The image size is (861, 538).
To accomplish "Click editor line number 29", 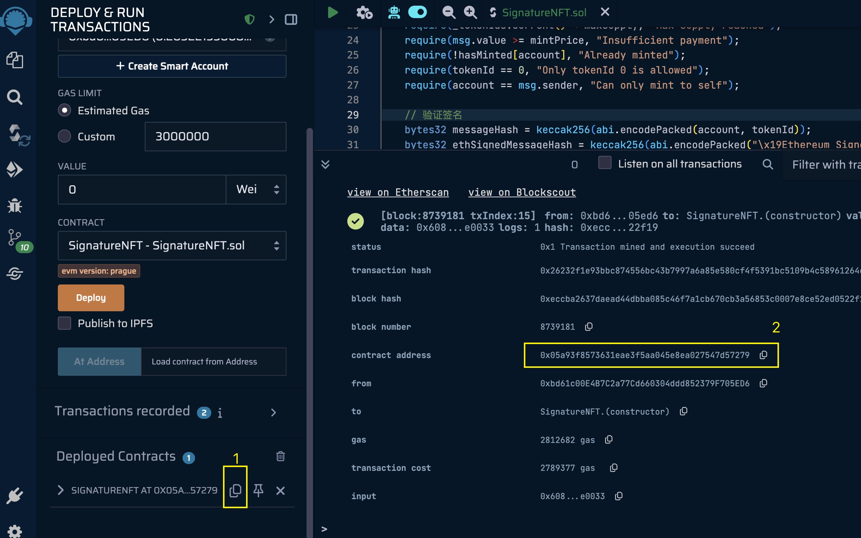I will 353,115.
